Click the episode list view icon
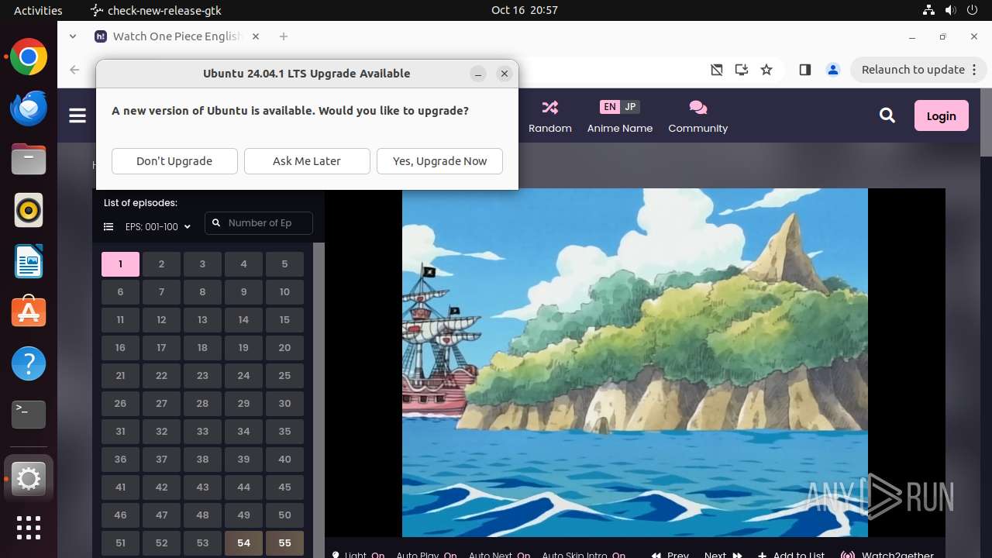This screenshot has height=558, width=992. (x=108, y=227)
